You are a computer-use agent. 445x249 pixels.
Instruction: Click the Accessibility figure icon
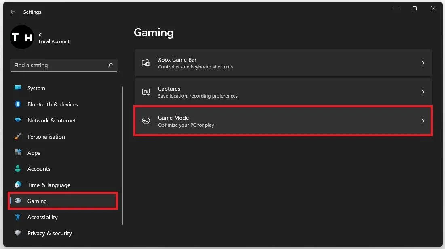18,217
